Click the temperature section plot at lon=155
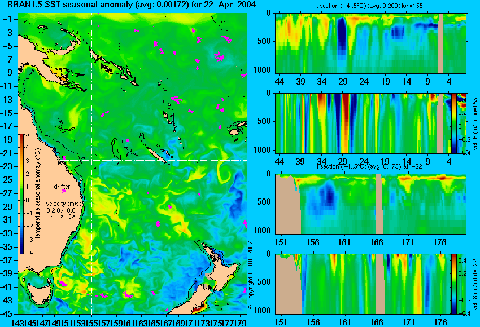480x327 pixels. point(370,43)
